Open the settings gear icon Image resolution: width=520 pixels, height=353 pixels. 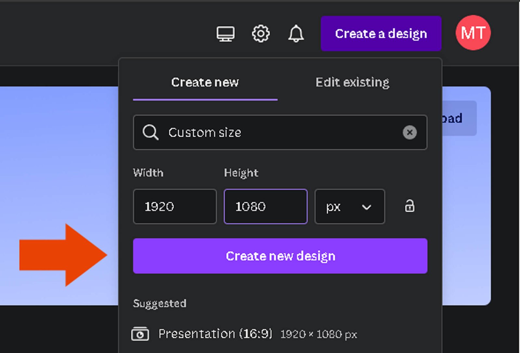(261, 34)
